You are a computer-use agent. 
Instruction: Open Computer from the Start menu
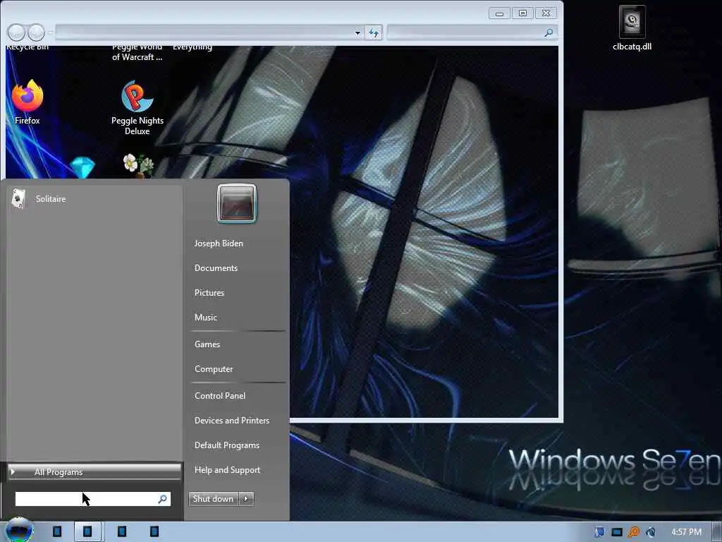click(x=214, y=369)
